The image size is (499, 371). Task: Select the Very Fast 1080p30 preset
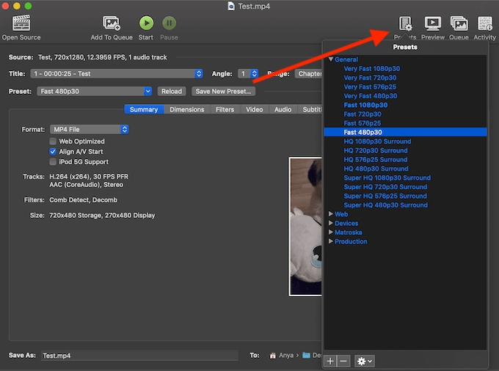[x=372, y=69]
